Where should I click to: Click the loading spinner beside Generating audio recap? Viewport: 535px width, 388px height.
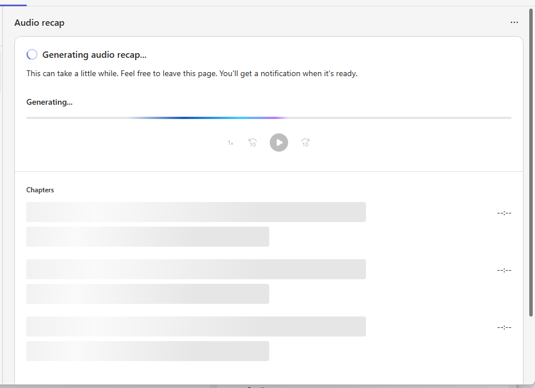click(x=32, y=55)
